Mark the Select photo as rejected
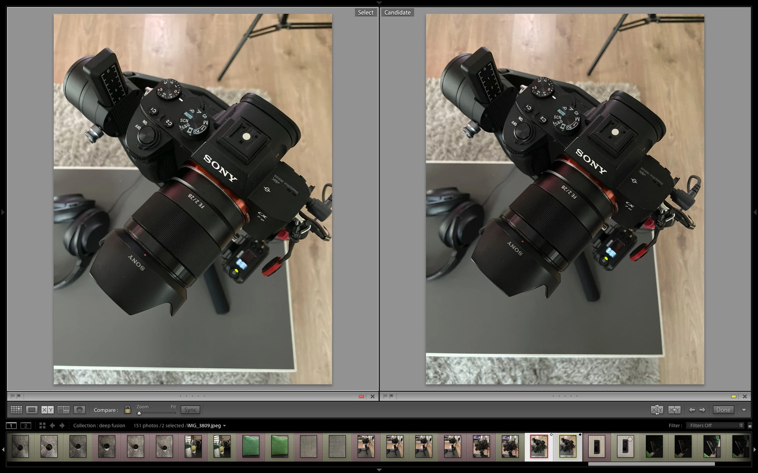The image size is (758, 473). pyautogui.click(x=19, y=396)
